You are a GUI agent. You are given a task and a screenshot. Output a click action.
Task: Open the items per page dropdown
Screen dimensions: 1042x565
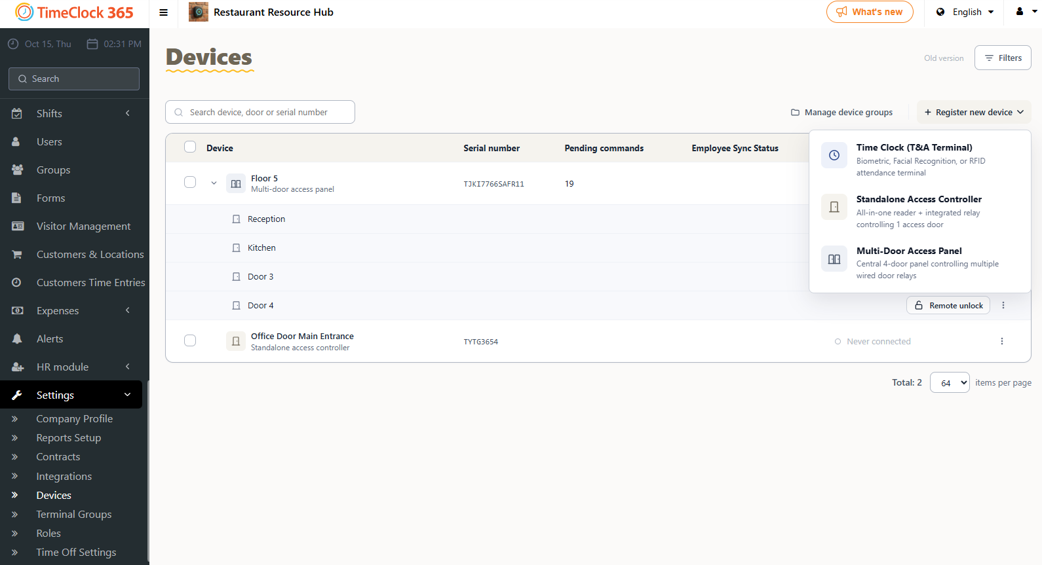pos(950,383)
